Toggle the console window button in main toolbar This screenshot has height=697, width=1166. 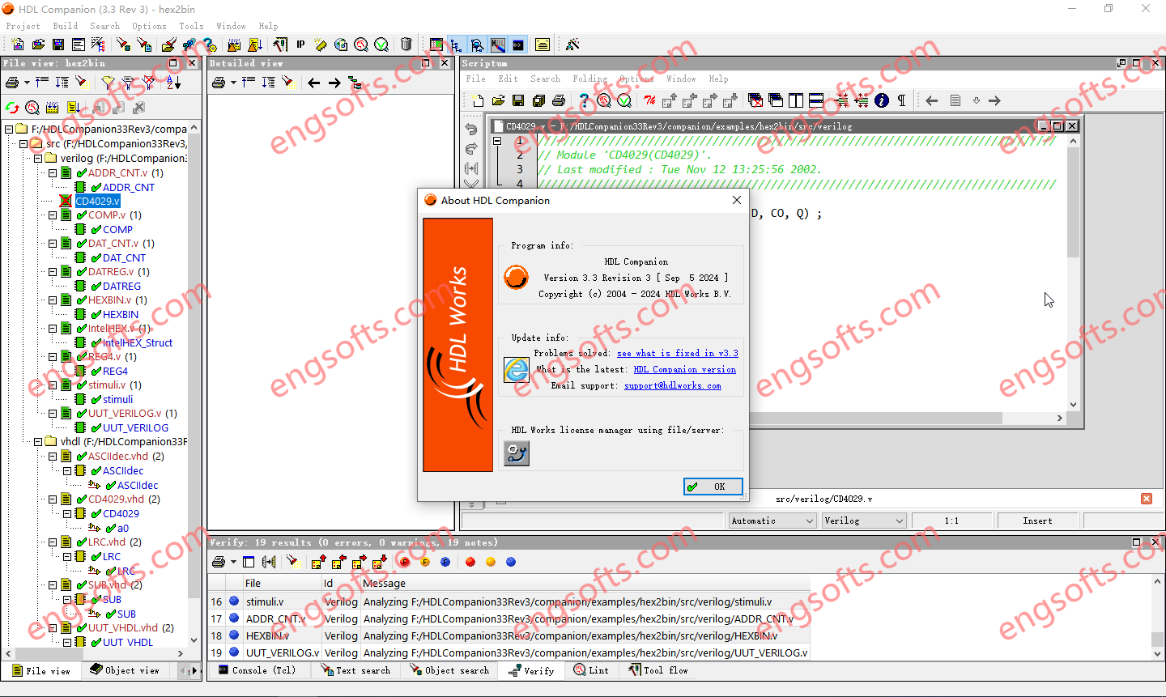518,45
